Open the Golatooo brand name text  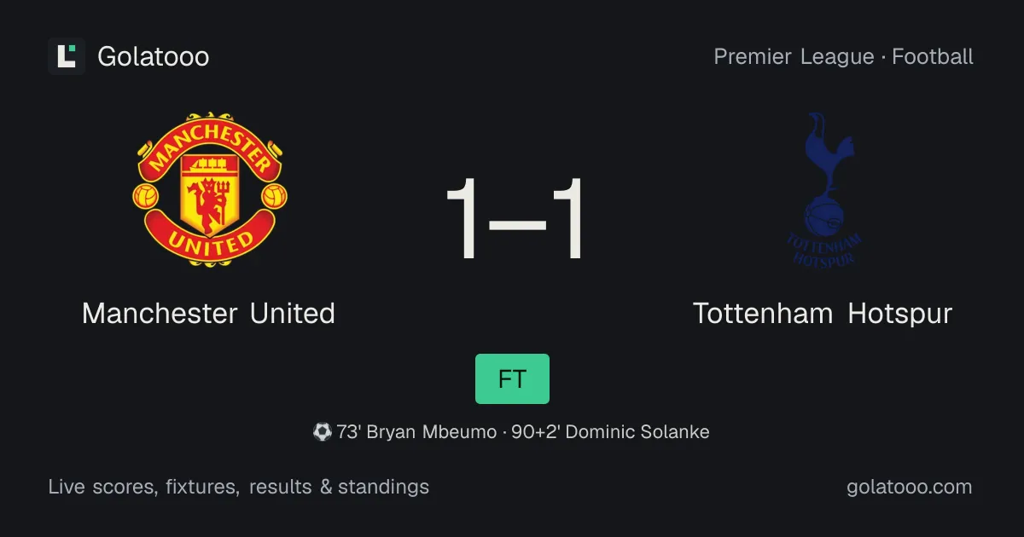tap(154, 57)
